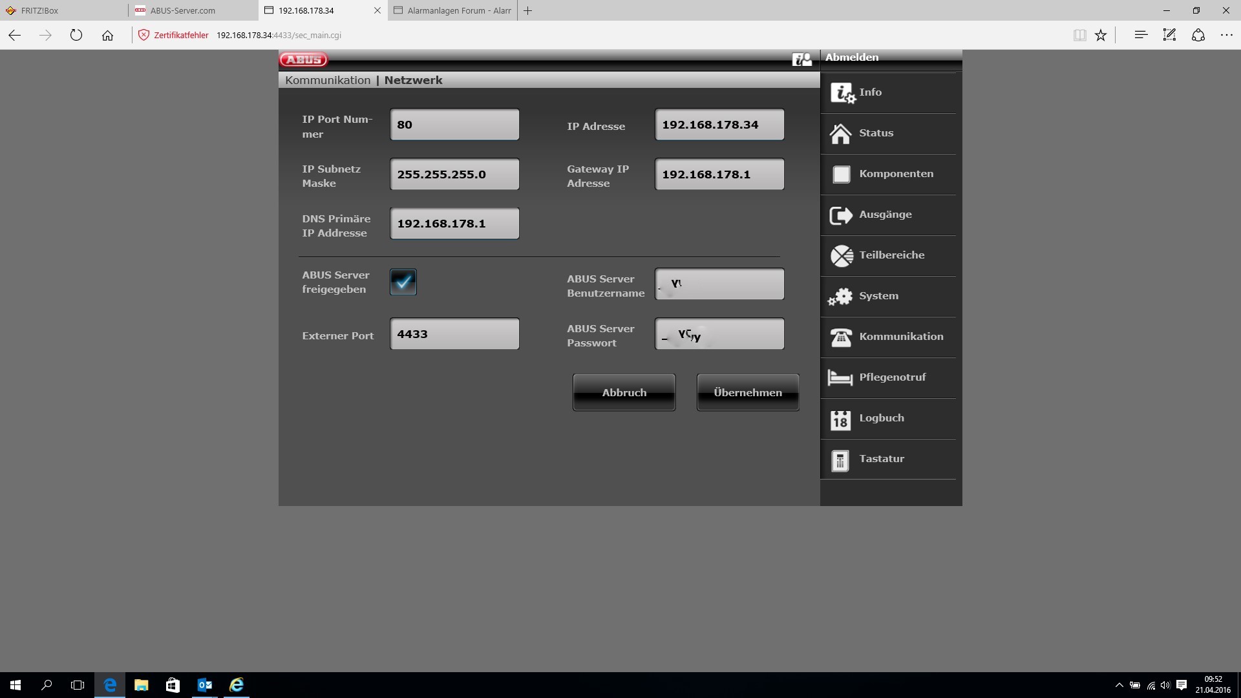Open Status via house icon
This screenshot has height=698, width=1241.
point(840,134)
